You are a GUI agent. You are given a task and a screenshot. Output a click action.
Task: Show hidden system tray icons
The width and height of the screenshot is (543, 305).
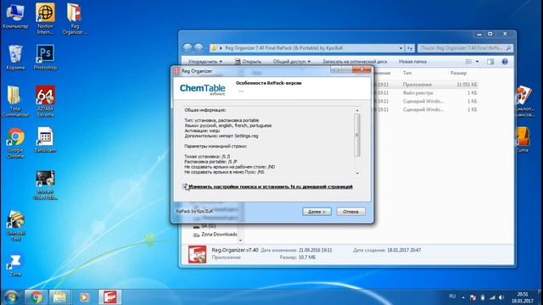click(463, 297)
